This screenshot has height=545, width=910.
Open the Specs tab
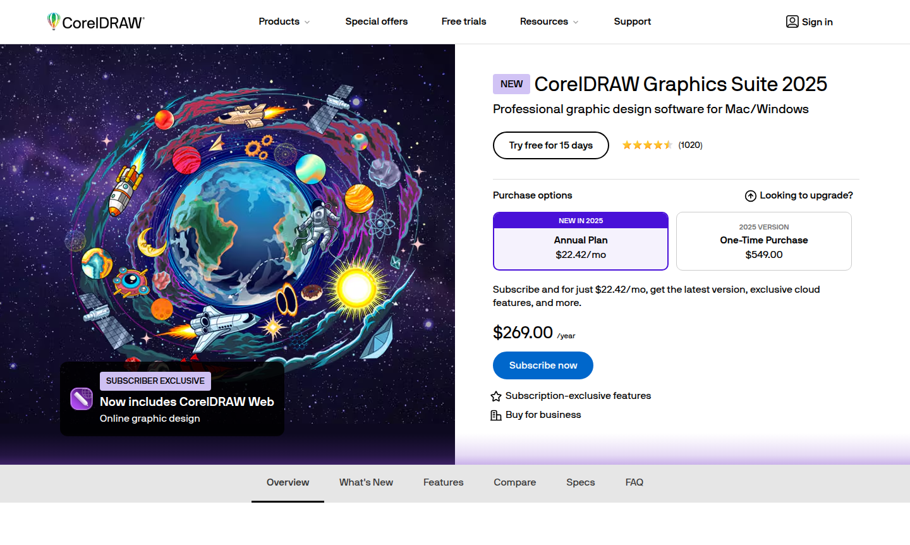click(580, 482)
